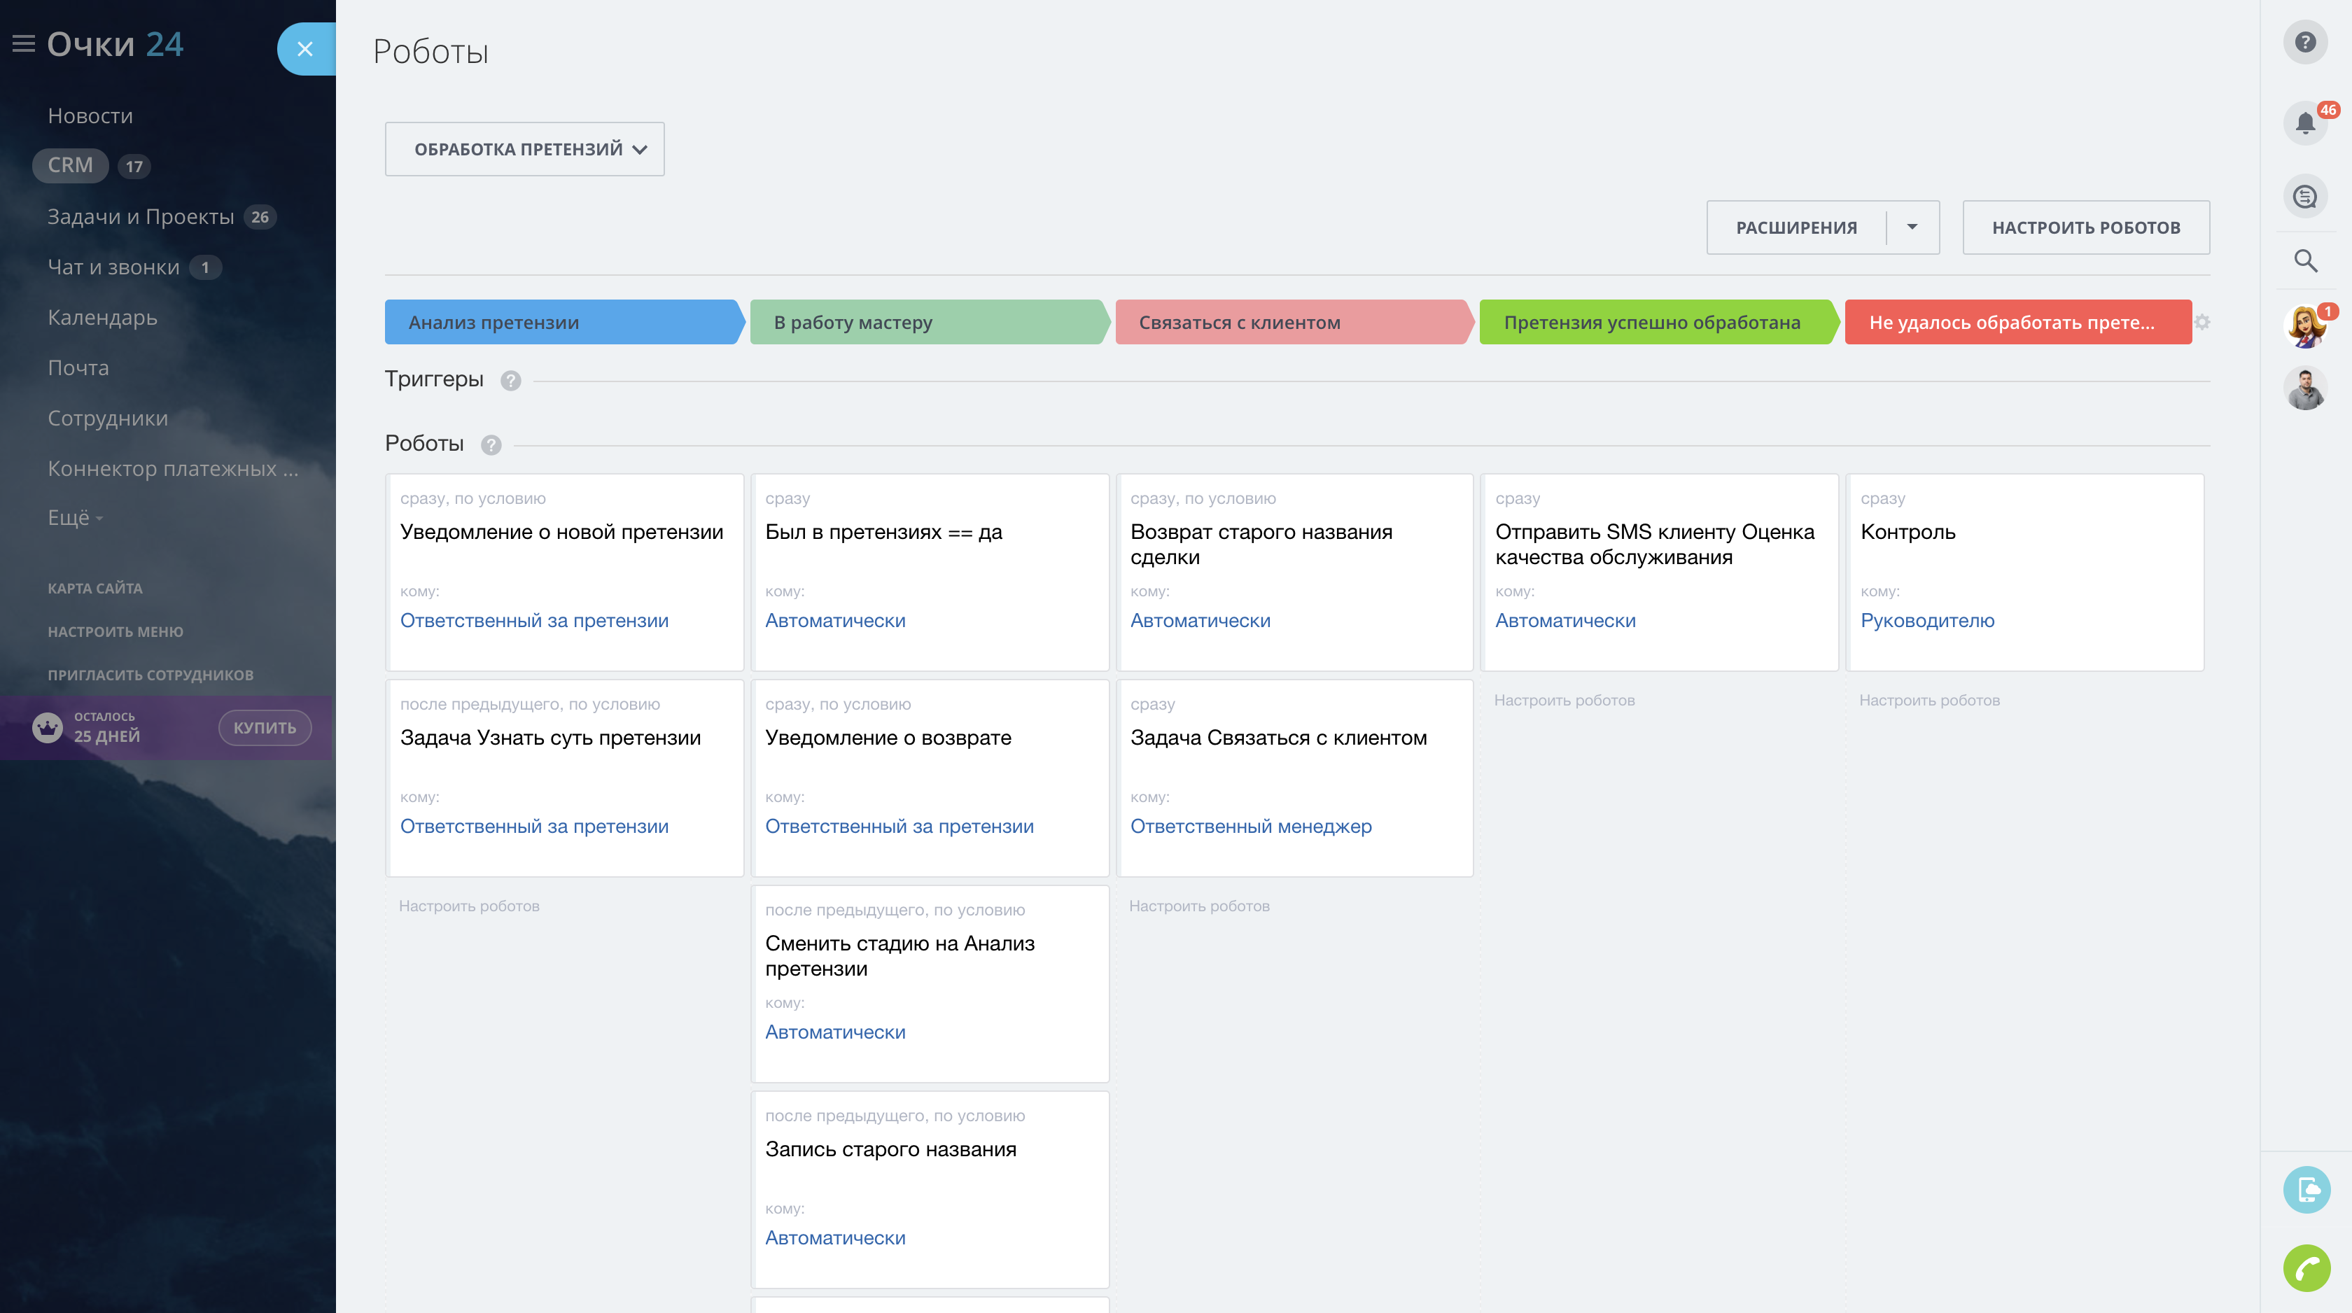Open the chat messages icon in right panel
Image resolution: width=2352 pixels, height=1313 pixels.
pyautogui.click(x=2304, y=196)
